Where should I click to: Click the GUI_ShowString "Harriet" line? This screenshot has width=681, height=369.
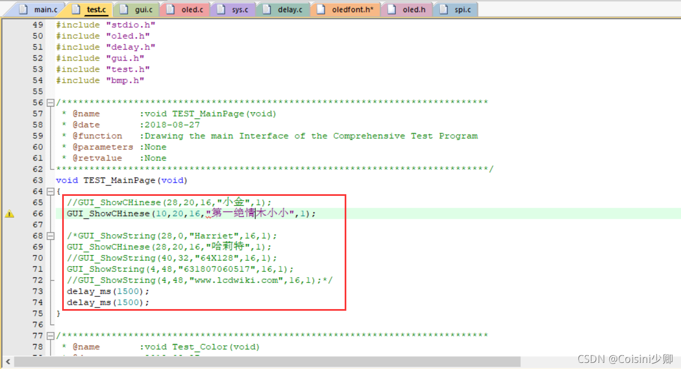point(171,236)
